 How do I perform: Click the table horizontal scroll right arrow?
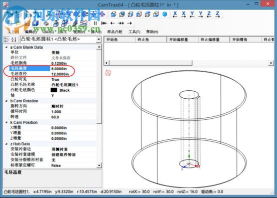coord(271,63)
